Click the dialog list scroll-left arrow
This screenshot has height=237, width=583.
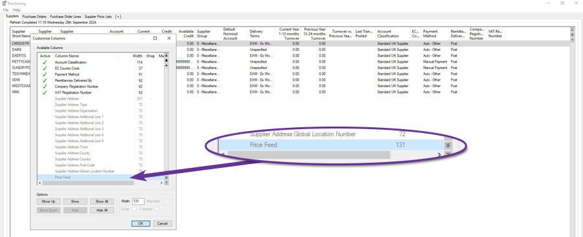(x=40, y=183)
